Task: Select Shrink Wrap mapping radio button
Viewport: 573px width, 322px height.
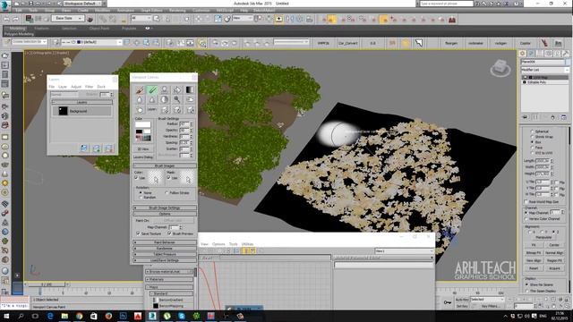Action: pyautogui.click(x=532, y=137)
